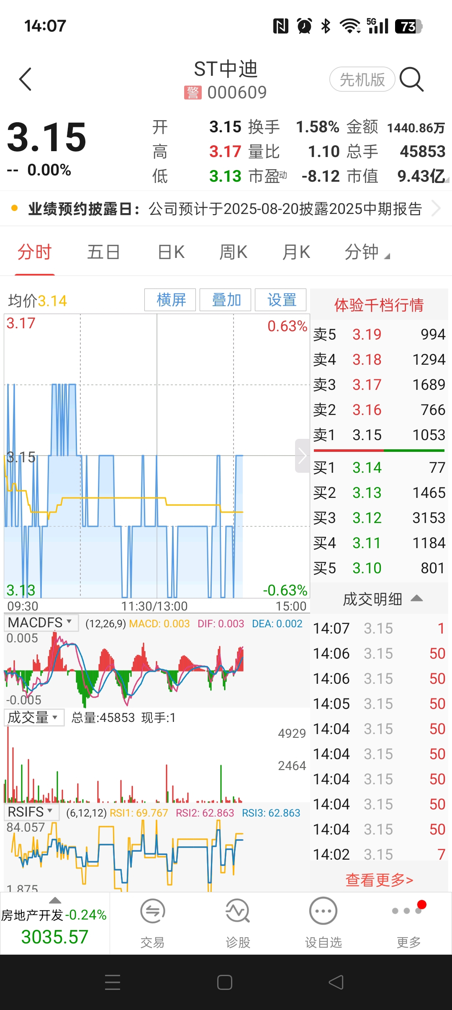Expand quote details at the 市值 corner
452x1010 pixels.
pos(447,180)
